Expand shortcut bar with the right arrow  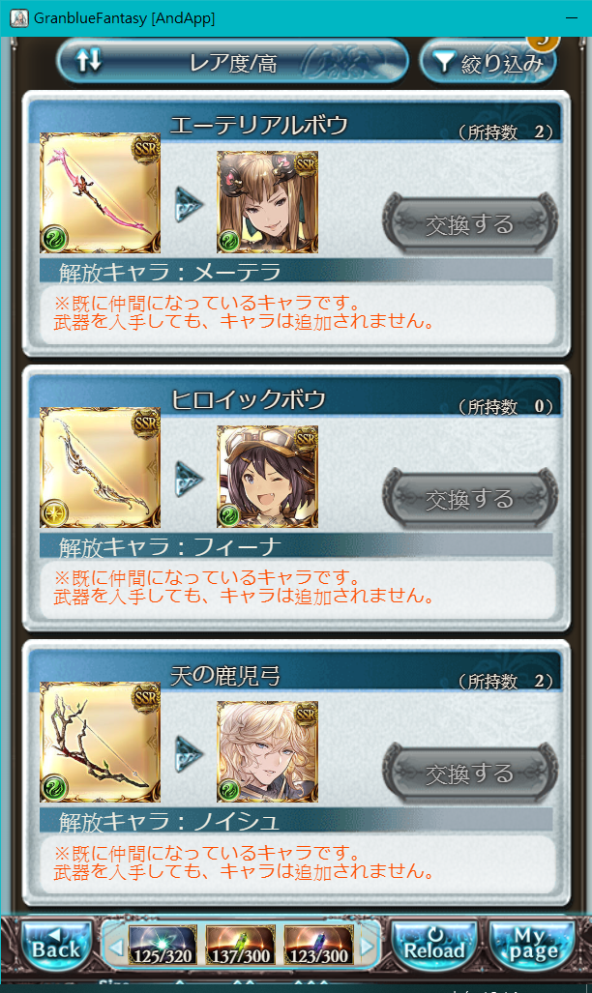(x=368, y=947)
